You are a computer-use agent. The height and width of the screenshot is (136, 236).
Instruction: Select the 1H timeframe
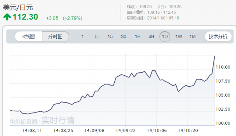pos(138,36)
